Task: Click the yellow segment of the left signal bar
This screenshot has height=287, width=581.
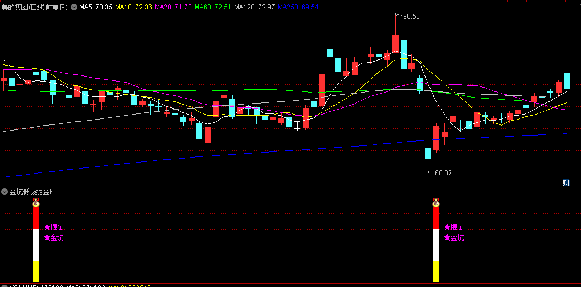Action: 36,271
